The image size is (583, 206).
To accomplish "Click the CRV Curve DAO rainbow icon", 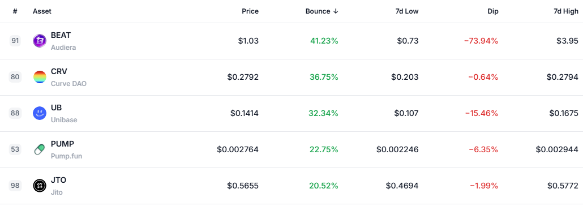I will 40,77.
